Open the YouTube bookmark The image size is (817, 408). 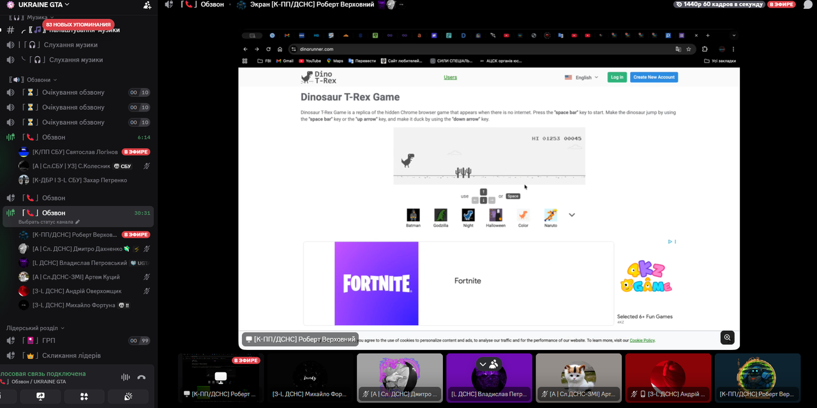point(310,61)
